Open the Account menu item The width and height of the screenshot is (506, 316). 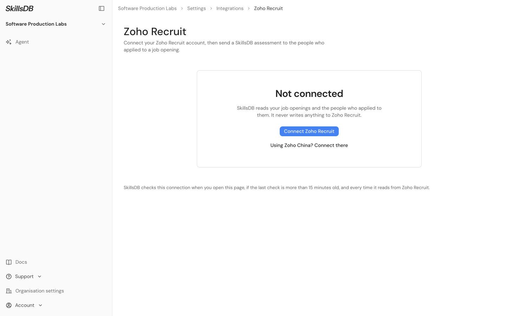click(x=25, y=305)
